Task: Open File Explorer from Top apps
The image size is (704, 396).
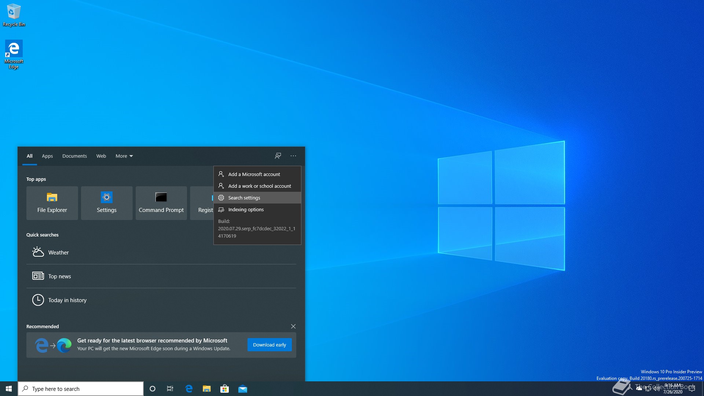Action: point(52,203)
